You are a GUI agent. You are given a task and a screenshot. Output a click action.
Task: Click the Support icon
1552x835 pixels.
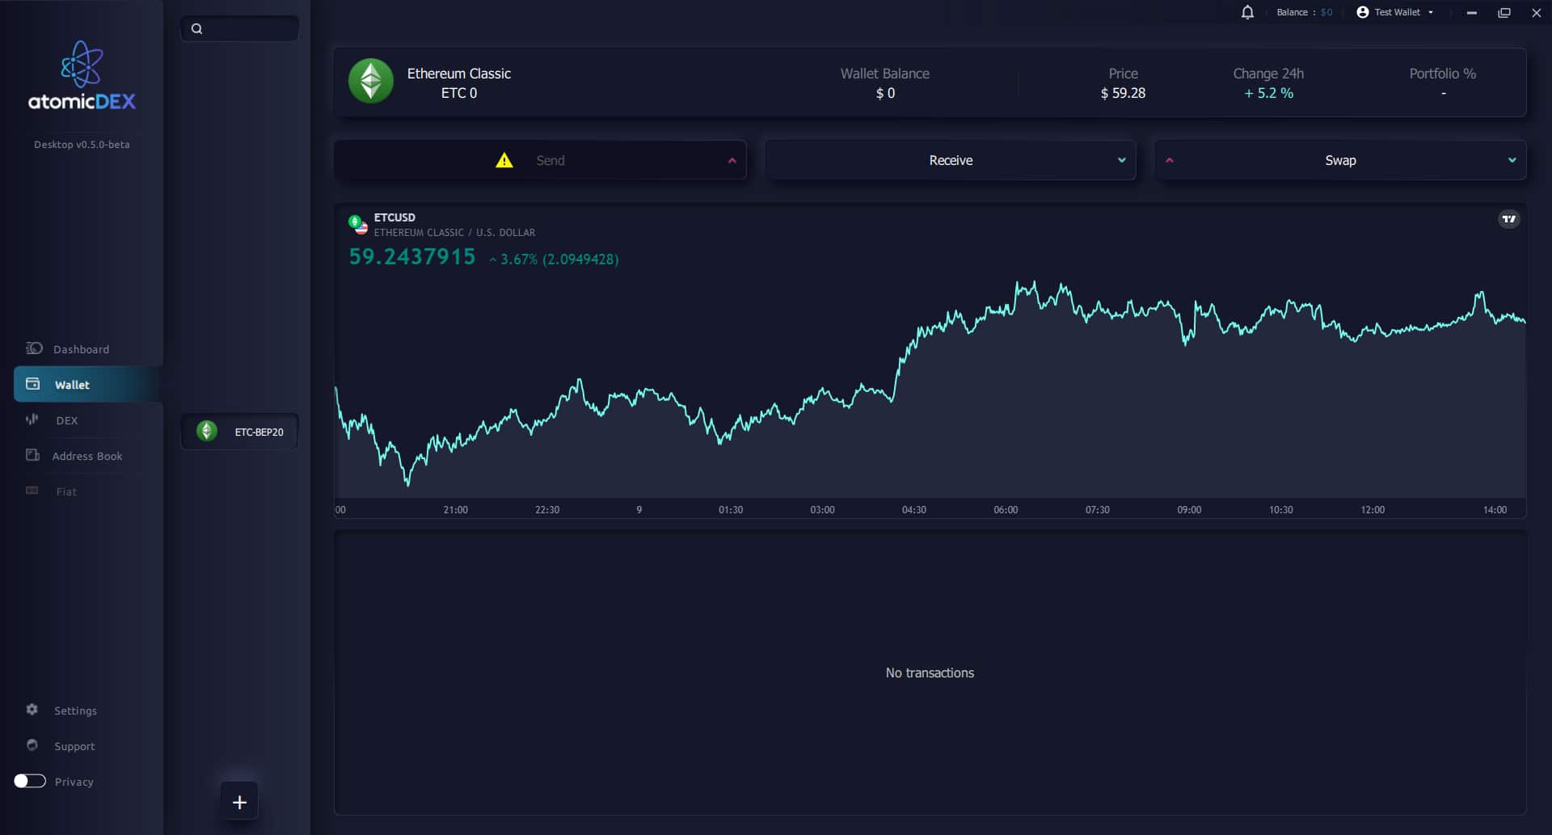coord(32,745)
